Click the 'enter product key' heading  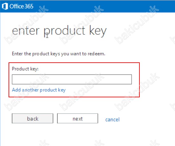(59, 31)
